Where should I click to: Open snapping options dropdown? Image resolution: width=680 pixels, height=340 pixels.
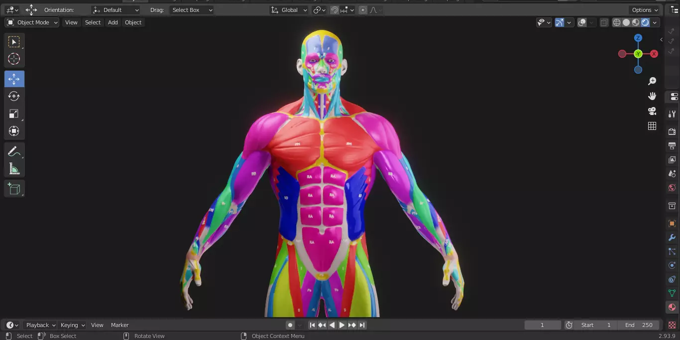[x=347, y=10]
